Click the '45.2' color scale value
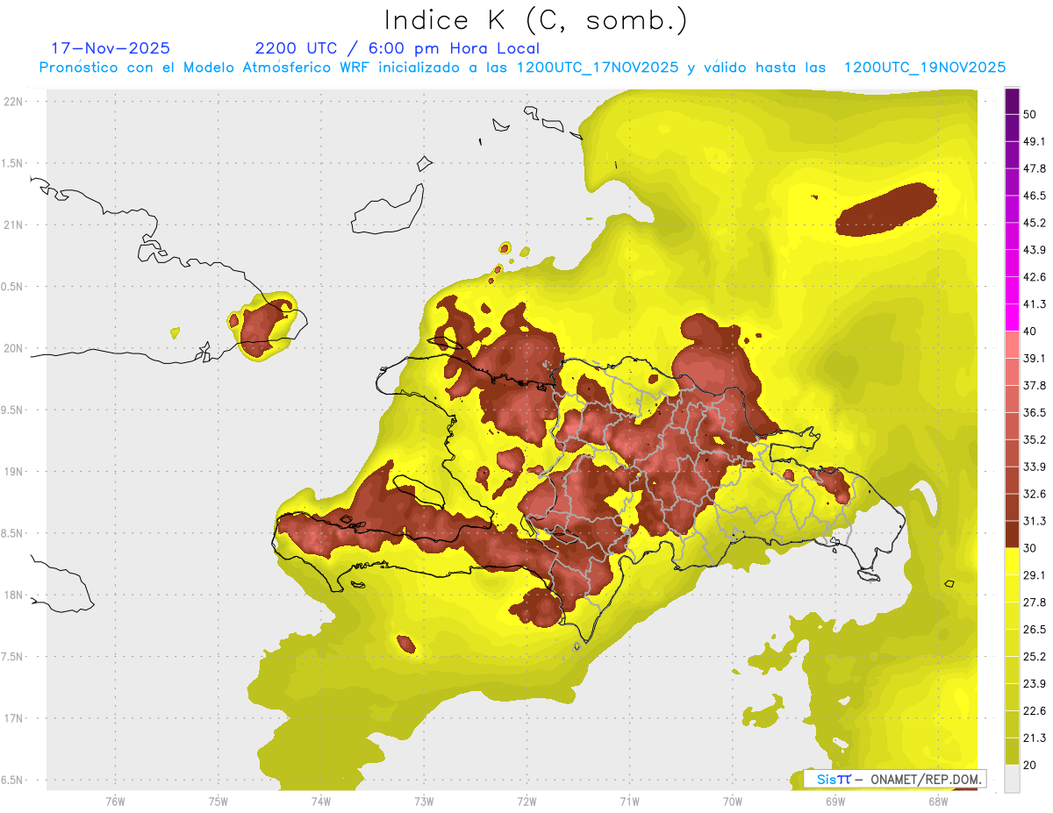 (x=1034, y=223)
